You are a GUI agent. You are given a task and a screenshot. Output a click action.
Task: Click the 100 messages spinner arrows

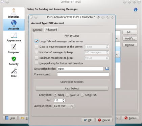click(x=107, y=52)
